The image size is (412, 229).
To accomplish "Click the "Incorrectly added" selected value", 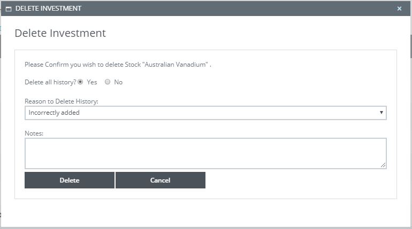I will point(54,113).
